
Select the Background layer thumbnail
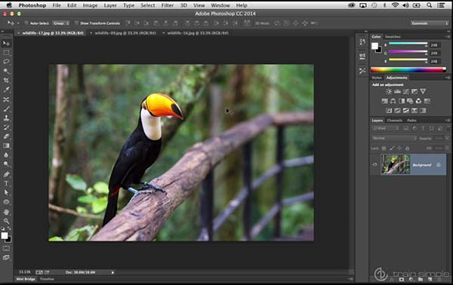[395, 164]
